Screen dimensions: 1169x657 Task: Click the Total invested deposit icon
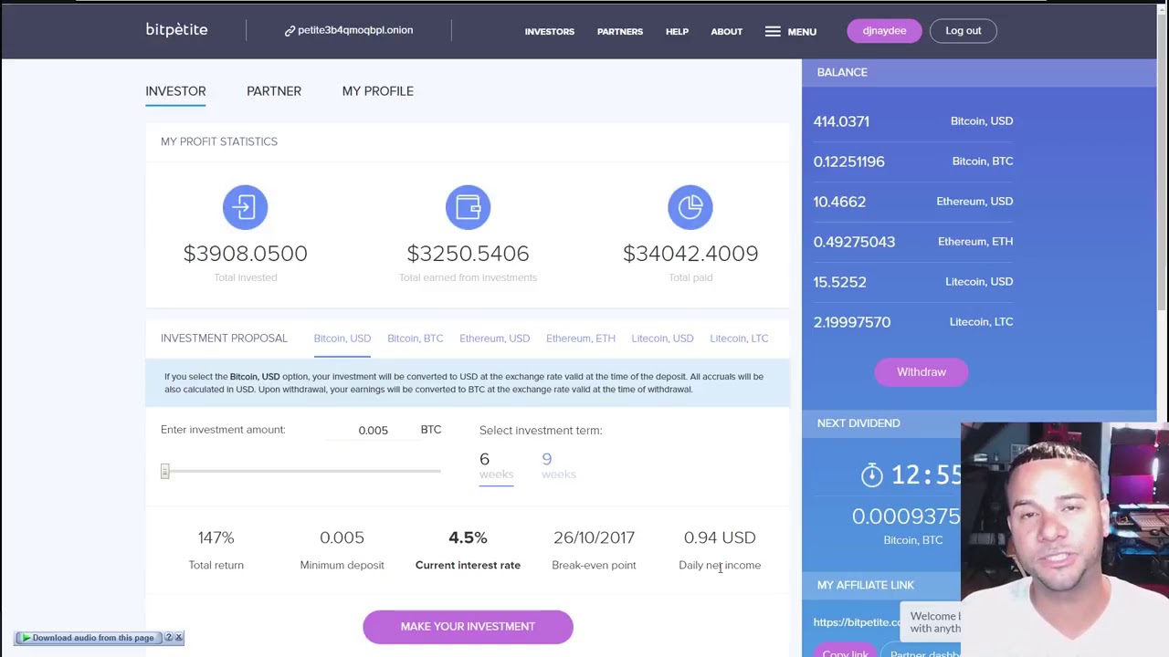pos(245,207)
